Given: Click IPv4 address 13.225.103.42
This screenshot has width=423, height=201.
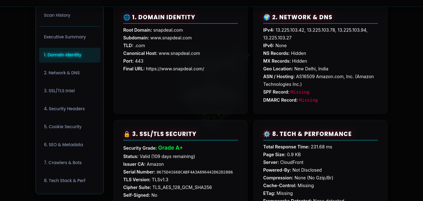Looking at the screenshot, I should 290,30.
